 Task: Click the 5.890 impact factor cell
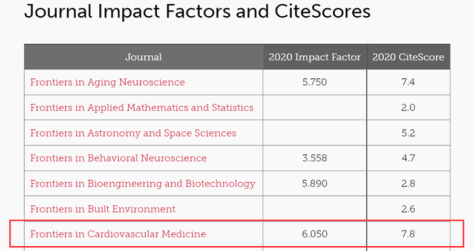(x=315, y=184)
